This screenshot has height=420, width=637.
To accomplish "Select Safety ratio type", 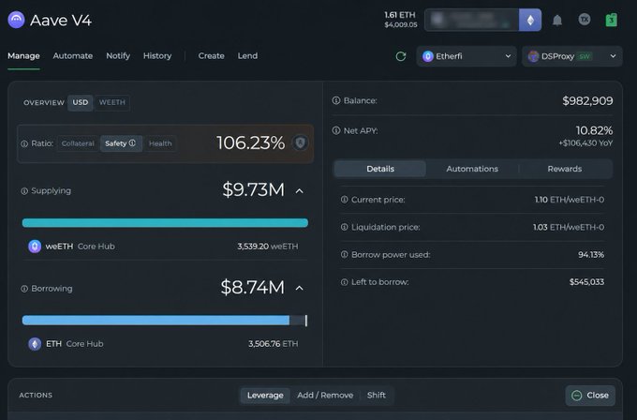I will pyautogui.click(x=121, y=143).
